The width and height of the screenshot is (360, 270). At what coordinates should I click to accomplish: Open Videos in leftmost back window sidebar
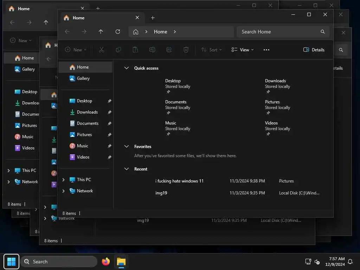point(25,148)
